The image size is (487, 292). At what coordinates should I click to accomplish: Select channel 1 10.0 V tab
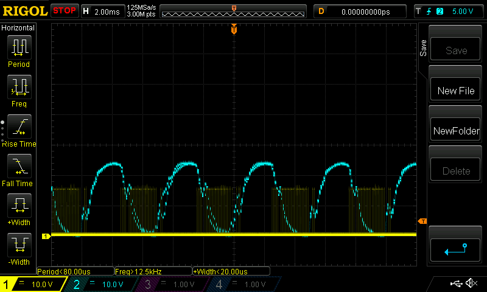[x=33, y=284]
